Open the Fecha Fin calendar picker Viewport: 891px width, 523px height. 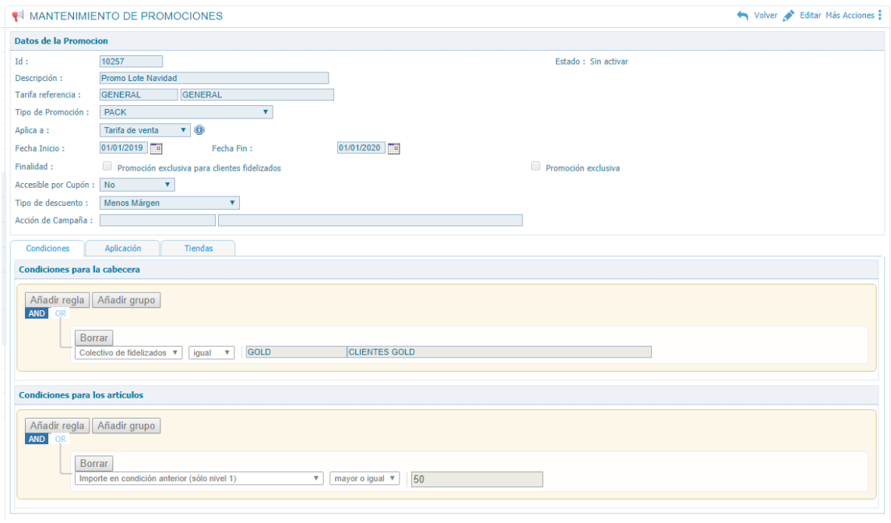tap(393, 148)
